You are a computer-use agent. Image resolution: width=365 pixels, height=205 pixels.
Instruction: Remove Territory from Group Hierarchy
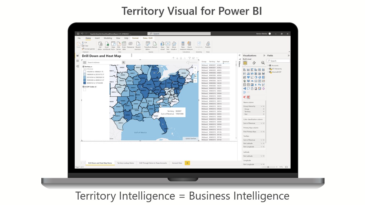click(x=263, y=112)
